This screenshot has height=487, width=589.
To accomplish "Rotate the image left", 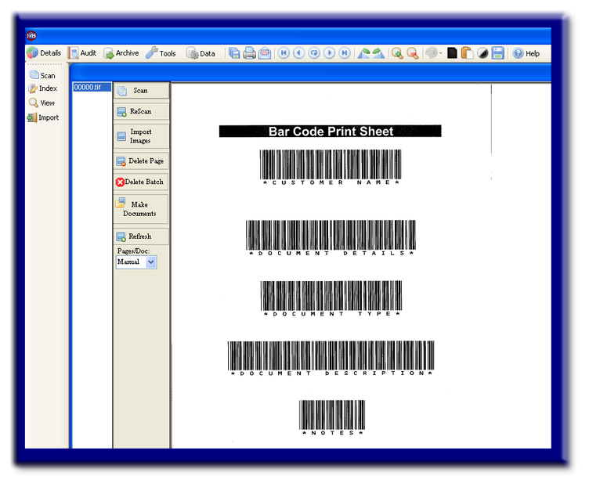I will coord(363,53).
